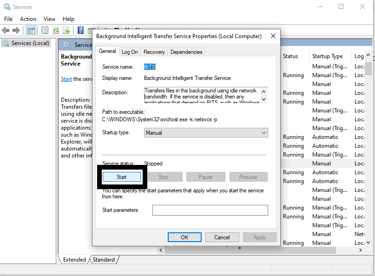The width and height of the screenshot is (375, 276).
Task: Switch to the Recovery tab
Action: (x=154, y=52)
